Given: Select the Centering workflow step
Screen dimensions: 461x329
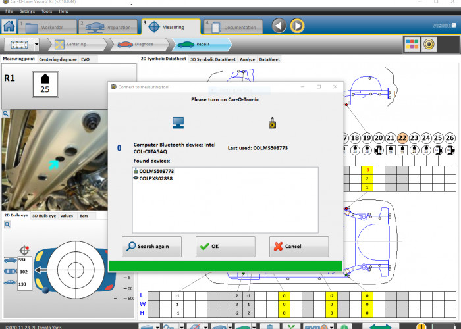Looking at the screenshot, I should [76, 44].
